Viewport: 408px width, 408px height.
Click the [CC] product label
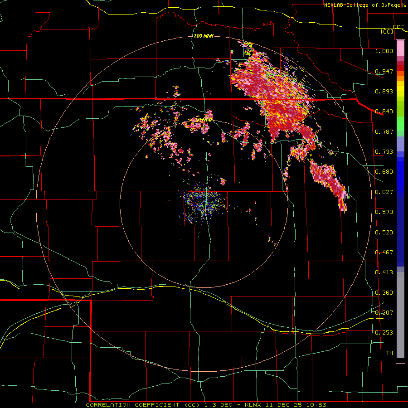[x=387, y=31]
